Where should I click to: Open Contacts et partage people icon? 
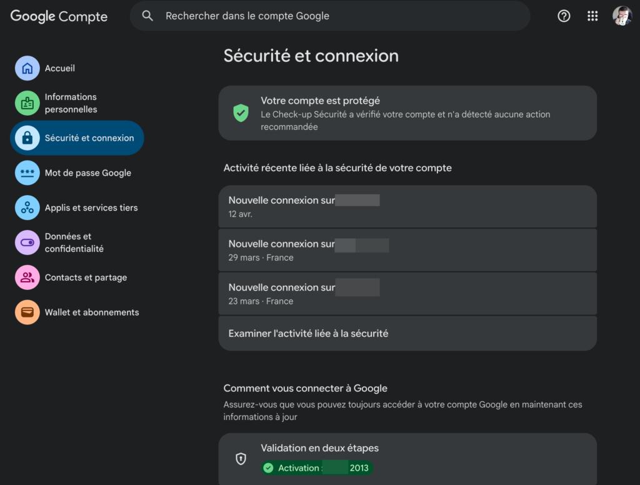27,277
